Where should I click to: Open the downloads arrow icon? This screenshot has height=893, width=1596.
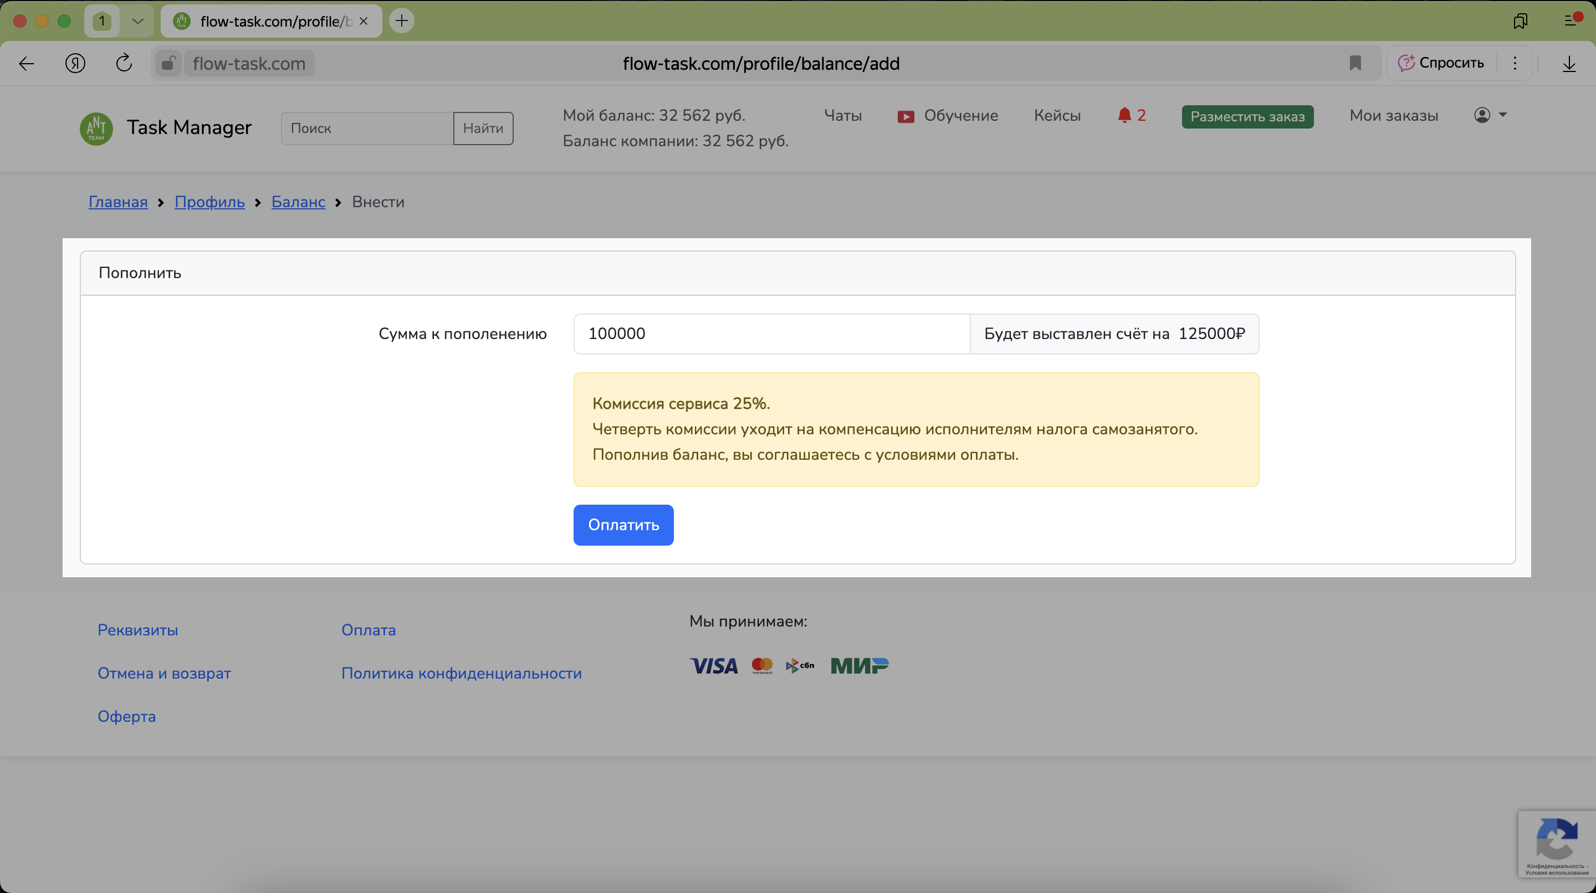point(1569,63)
